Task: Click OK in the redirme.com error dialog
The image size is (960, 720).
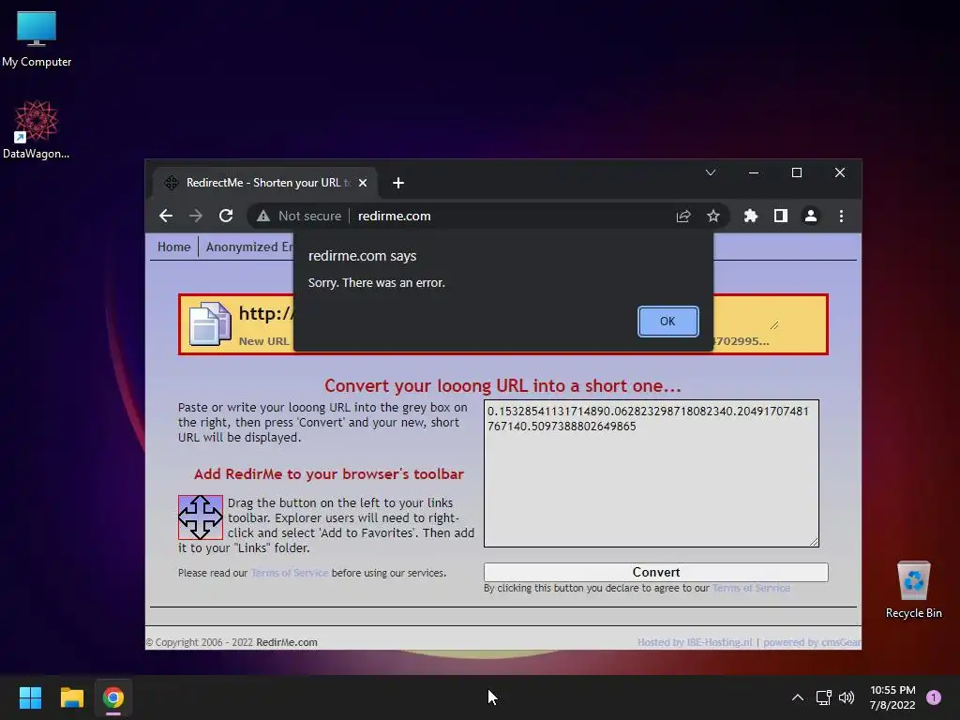Action: pos(667,322)
